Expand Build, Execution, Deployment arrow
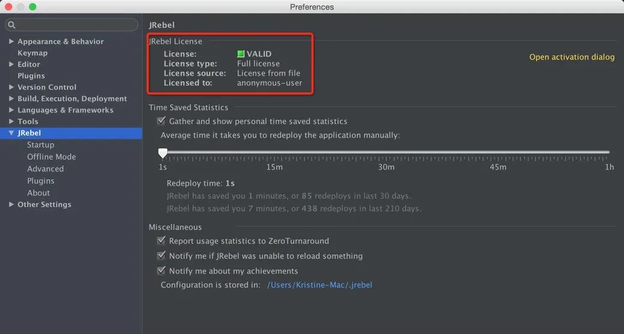Viewport: 624px width, 334px height. 11,98
